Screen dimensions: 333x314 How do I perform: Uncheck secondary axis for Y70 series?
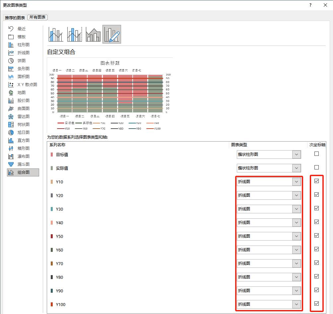click(x=316, y=262)
